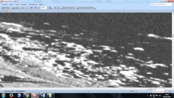This screenshot has width=174, height=98.
Task: Open the Ajuda menu
Action: 41,4
